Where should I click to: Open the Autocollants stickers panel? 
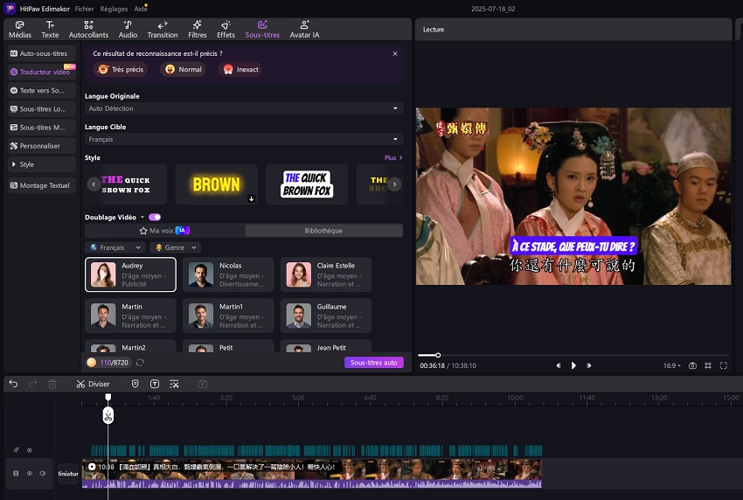(88, 30)
